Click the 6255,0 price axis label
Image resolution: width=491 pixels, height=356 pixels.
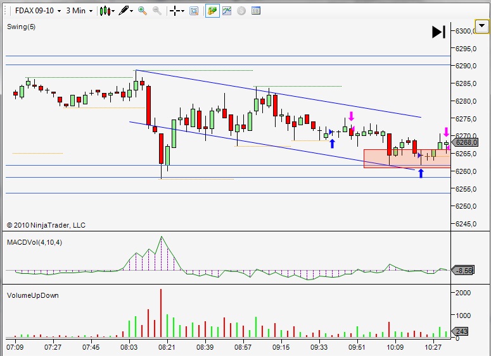click(466, 189)
